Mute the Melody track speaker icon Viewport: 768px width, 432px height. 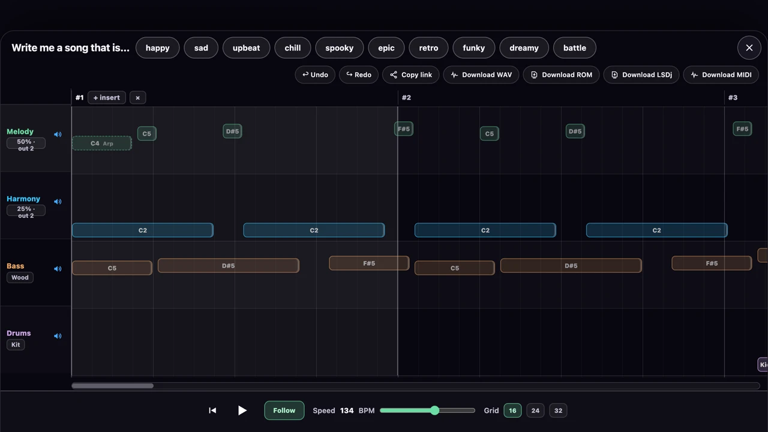(x=58, y=134)
